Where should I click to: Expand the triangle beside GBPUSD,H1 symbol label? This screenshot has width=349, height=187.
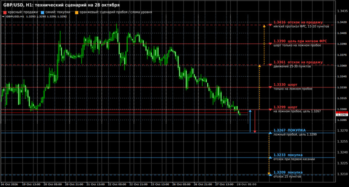(3, 16)
